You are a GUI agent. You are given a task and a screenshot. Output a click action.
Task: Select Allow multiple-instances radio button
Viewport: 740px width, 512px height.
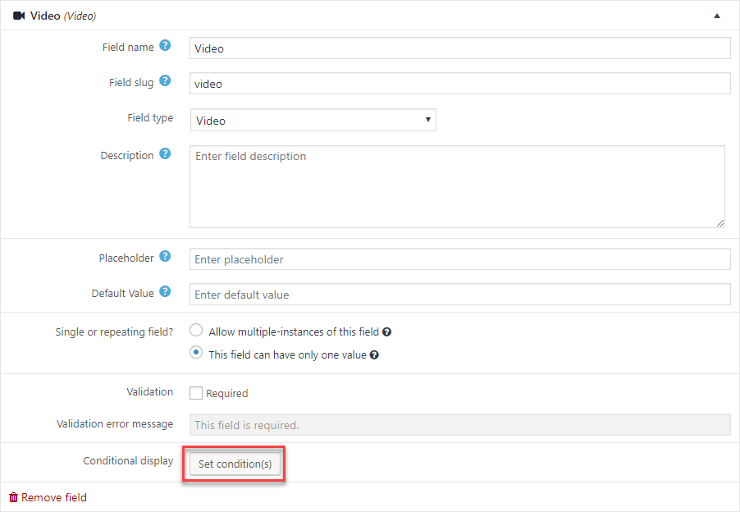click(x=196, y=331)
